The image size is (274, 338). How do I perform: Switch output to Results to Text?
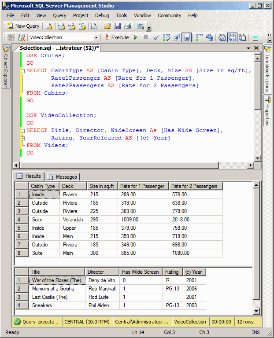pyautogui.click(x=222, y=37)
